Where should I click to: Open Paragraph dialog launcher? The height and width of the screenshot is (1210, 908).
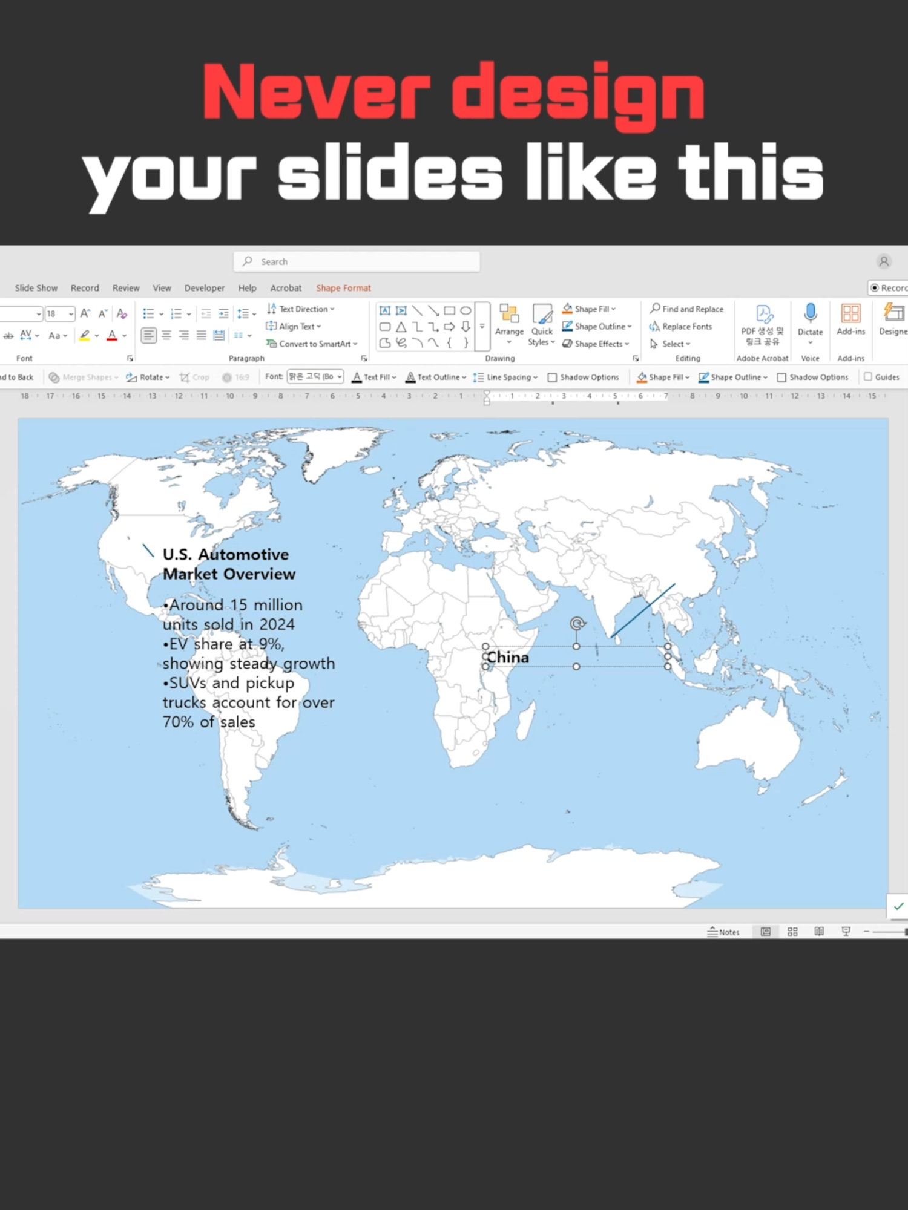[364, 358]
